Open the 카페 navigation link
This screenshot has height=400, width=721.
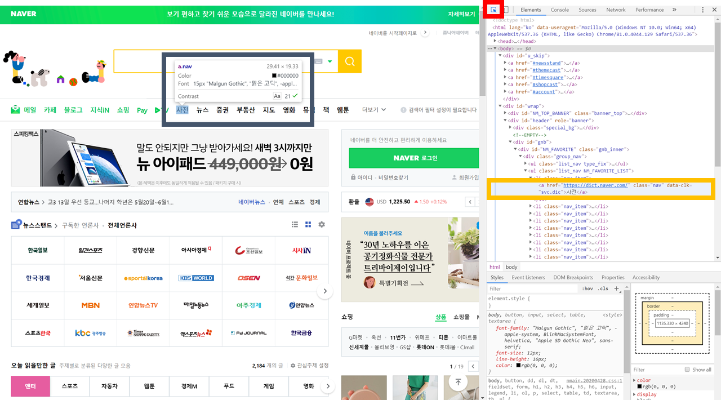pyautogui.click(x=50, y=110)
